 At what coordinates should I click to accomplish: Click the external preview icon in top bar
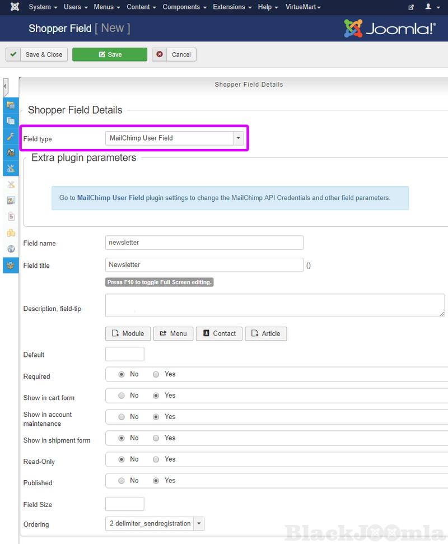coord(411,7)
